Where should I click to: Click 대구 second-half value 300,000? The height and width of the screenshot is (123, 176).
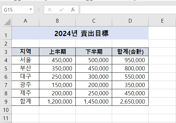(94, 76)
